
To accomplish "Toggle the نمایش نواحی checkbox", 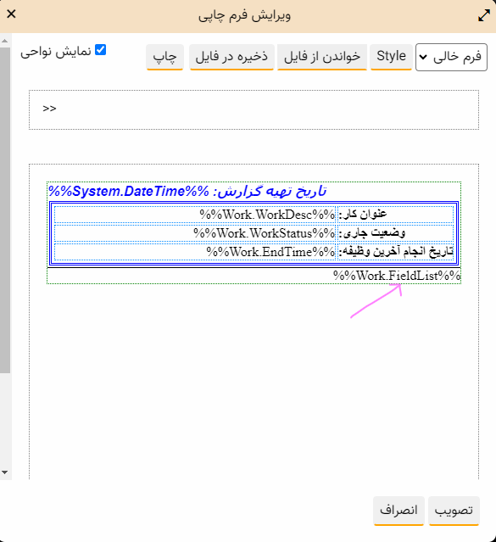I will click(100, 50).
